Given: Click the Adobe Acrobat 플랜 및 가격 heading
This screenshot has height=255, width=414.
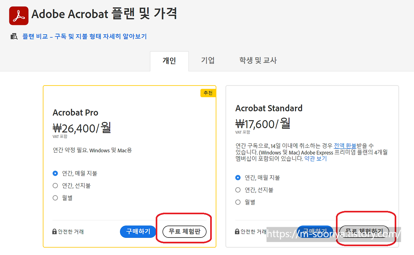Looking at the screenshot, I should (x=104, y=14).
